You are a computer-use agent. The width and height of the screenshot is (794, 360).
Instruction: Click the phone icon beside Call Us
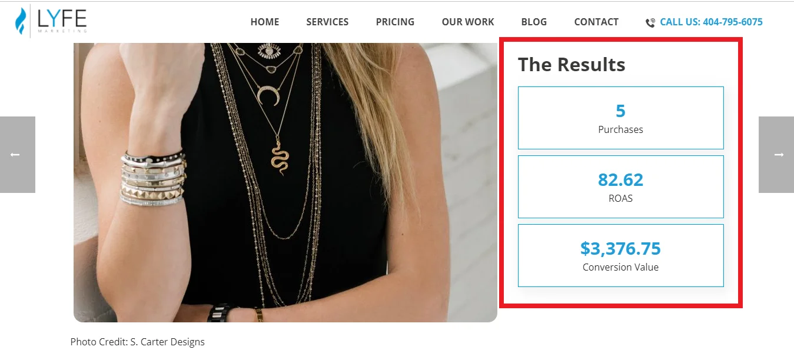(650, 22)
